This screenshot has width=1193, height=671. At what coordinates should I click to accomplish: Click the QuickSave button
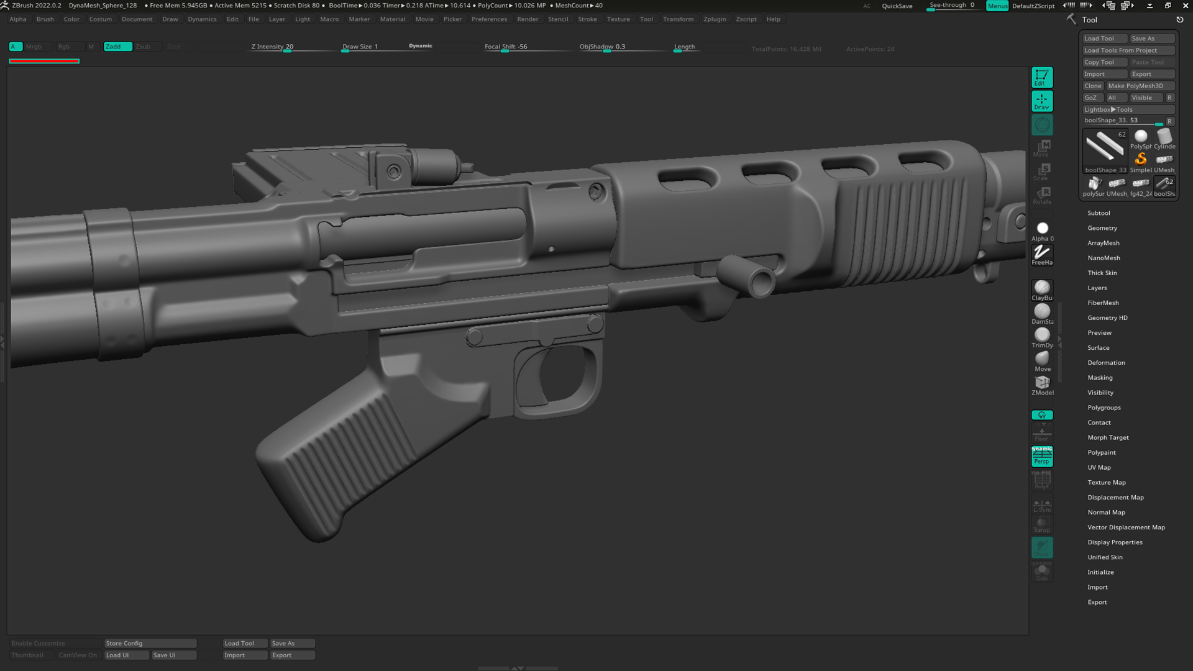pos(897,6)
